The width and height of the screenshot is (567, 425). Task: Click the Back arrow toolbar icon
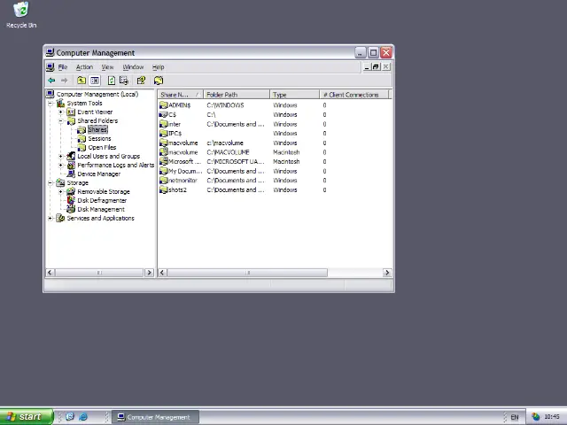[51, 81]
